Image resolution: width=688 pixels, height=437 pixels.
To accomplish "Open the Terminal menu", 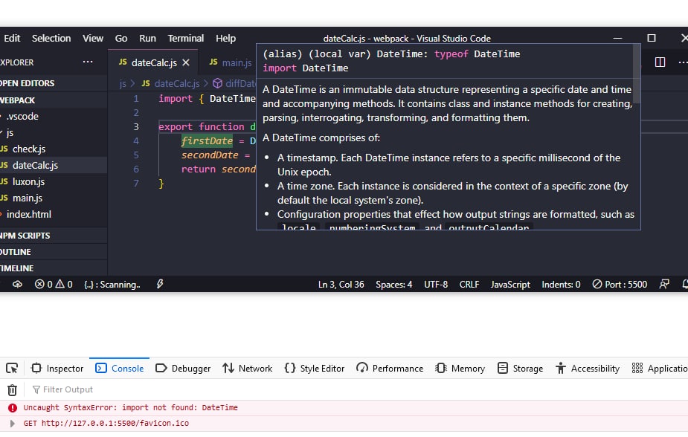I will (186, 38).
